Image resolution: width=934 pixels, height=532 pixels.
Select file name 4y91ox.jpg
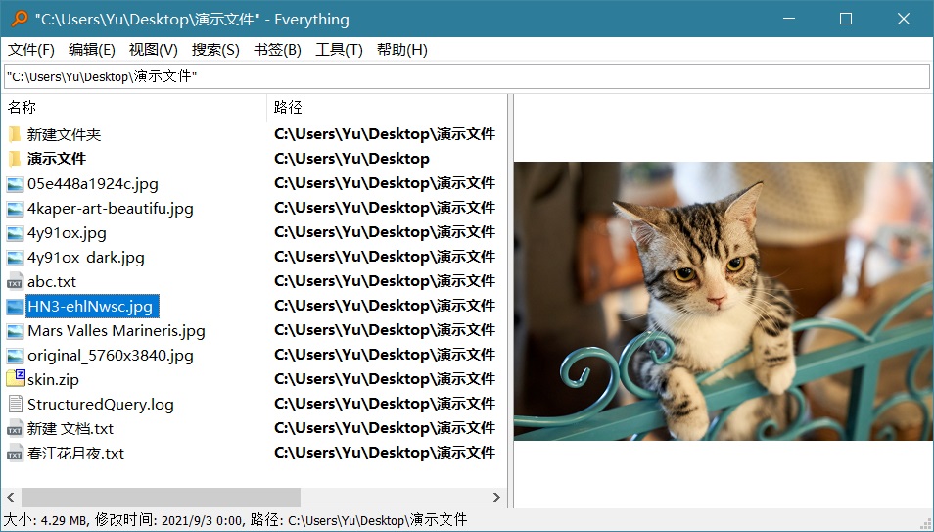tap(67, 233)
